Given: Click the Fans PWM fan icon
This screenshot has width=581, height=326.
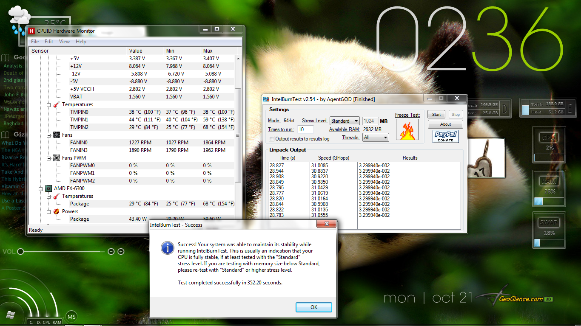Looking at the screenshot, I should pos(56,158).
